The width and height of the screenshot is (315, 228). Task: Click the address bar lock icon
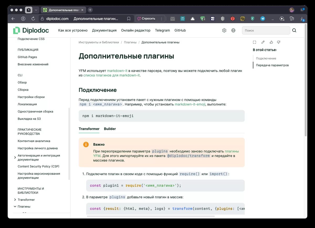(x=42, y=19)
